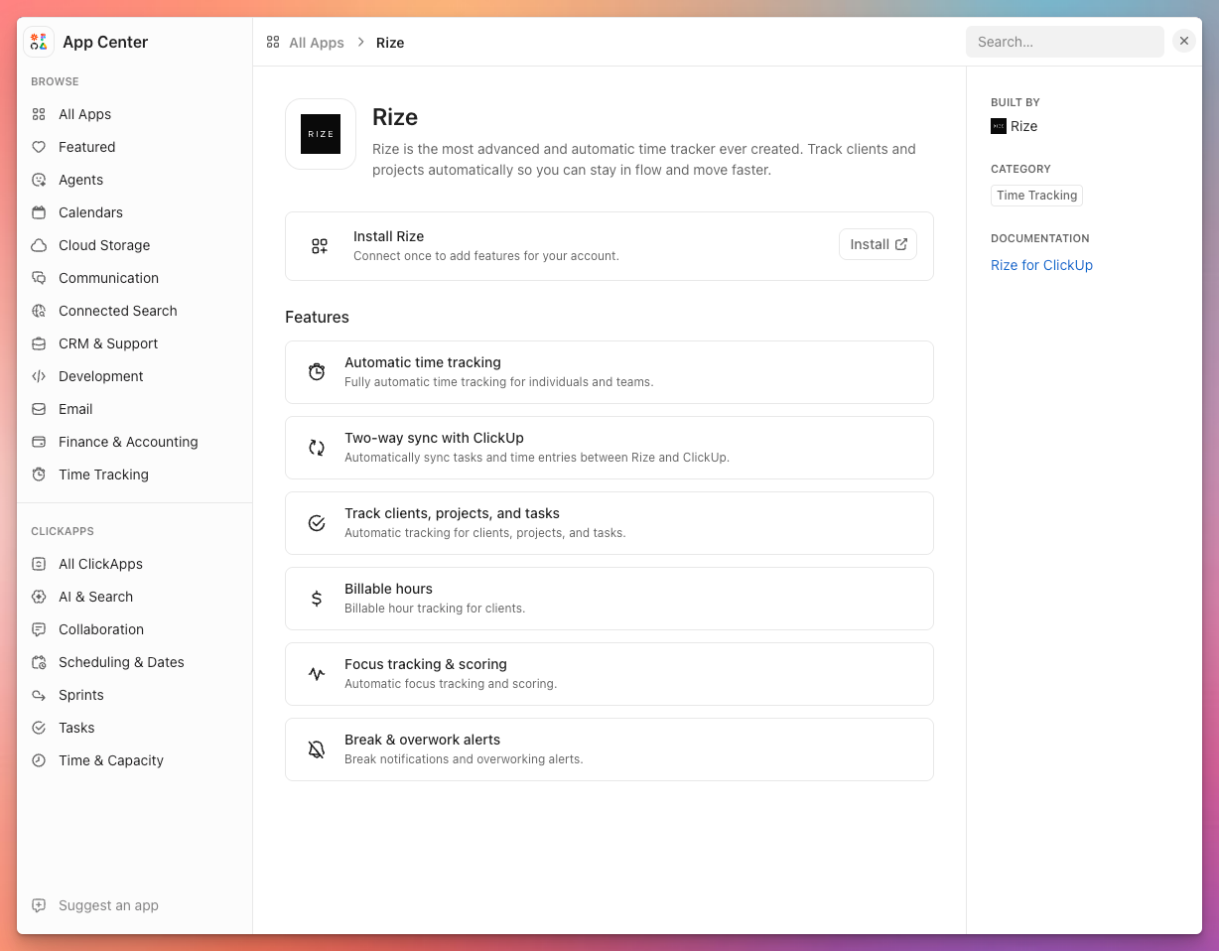
Task: Click the CRM & Support briefcase icon
Action: click(39, 343)
